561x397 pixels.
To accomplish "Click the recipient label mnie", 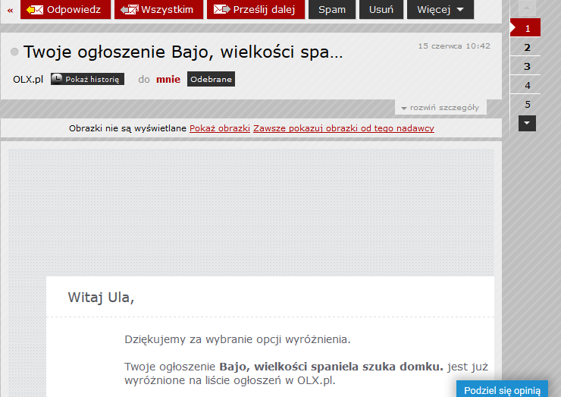I will point(168,79).
